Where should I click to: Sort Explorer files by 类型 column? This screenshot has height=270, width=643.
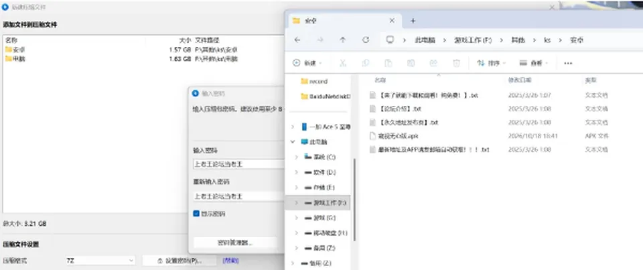591,80
